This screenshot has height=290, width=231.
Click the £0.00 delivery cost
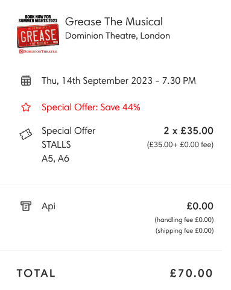tap(200, 206)
